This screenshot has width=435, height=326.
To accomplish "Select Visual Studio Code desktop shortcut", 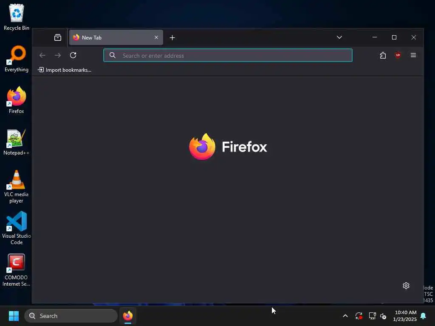I will pos(17,228).
